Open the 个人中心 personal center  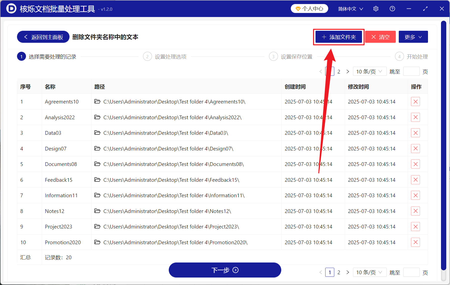[309, 8]
